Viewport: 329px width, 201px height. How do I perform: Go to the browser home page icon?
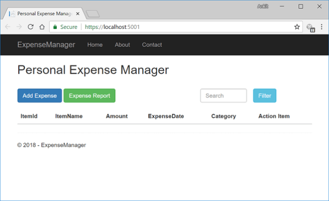(42, 27)
